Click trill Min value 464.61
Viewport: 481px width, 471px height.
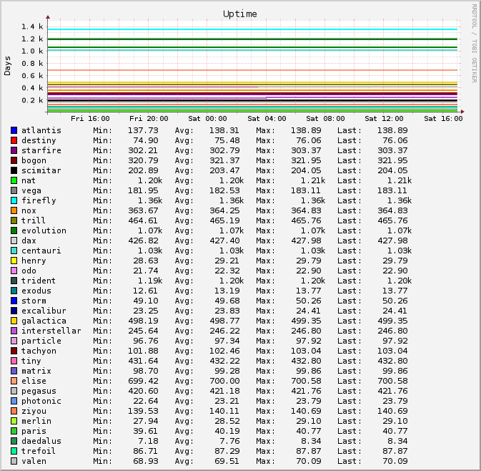click(x=143, y=220)
